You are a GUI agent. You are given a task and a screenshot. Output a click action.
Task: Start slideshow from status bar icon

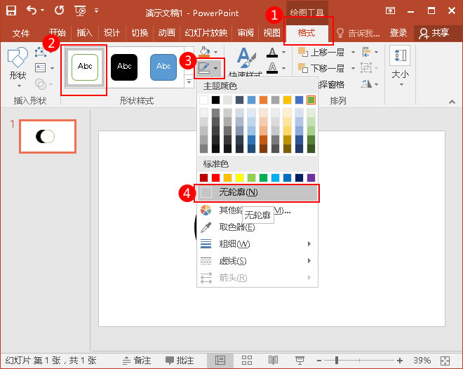click(x=300, y=360)
